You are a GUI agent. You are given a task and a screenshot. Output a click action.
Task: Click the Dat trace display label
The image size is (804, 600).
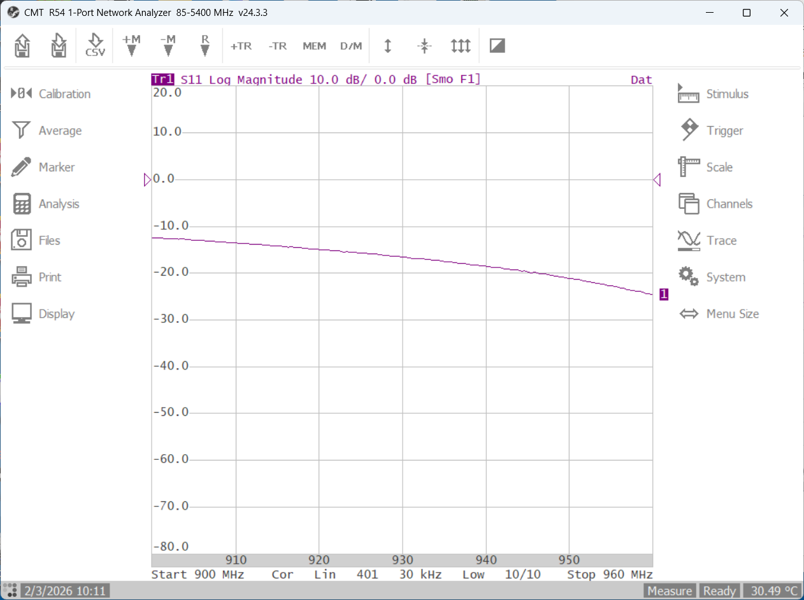pos(642,80)
